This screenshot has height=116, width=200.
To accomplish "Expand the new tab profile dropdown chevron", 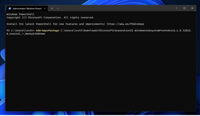I will [x=57, y=8].
